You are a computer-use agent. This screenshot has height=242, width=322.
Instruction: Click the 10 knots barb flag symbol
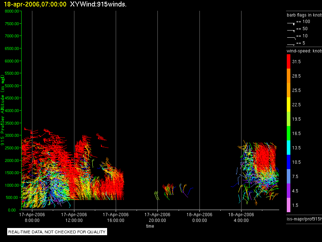[x=291, y=38]
